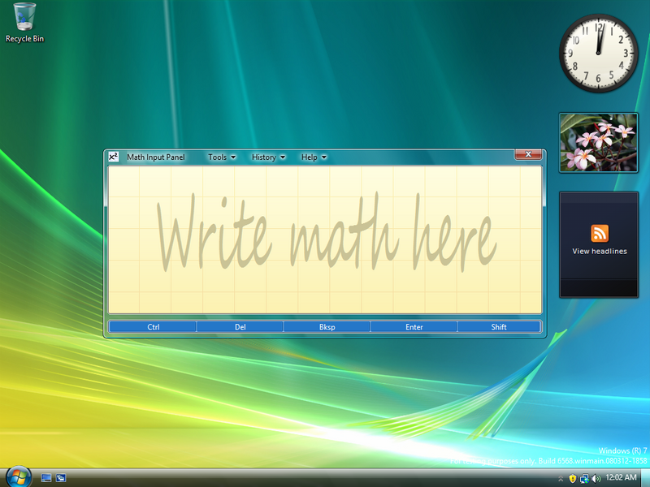650x487 pixels.
Task: Click inside the Write math here area
Action: 325,239
